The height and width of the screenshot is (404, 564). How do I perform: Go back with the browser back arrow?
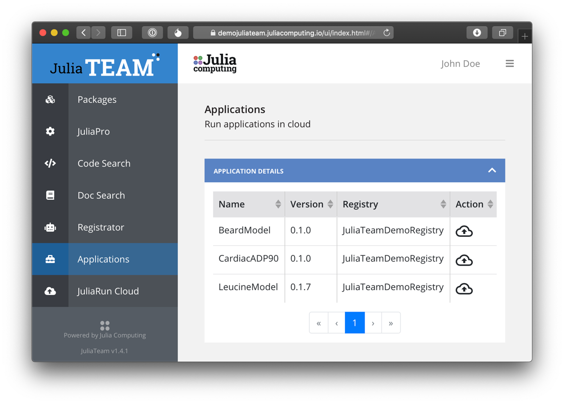coord(83,33)
